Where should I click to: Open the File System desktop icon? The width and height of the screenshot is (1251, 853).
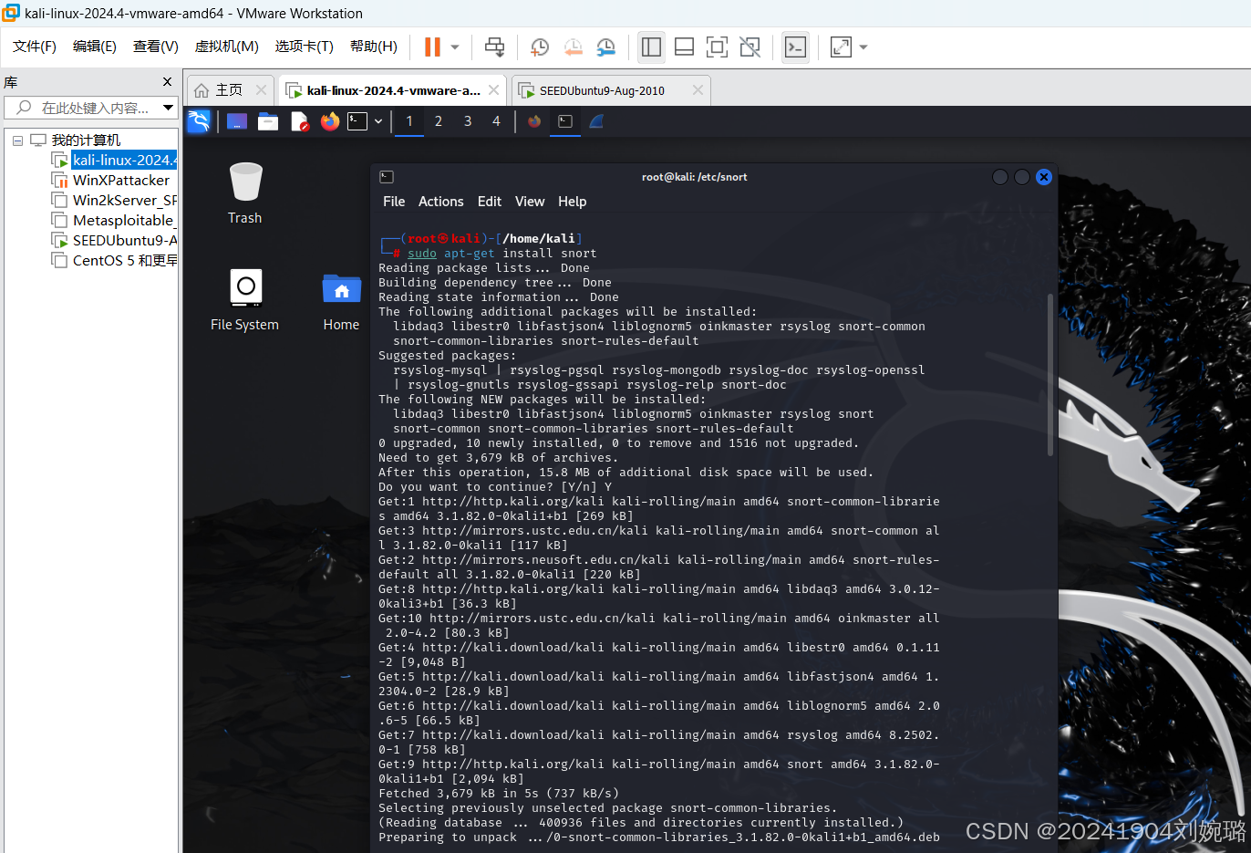click(x=244, y=299)
